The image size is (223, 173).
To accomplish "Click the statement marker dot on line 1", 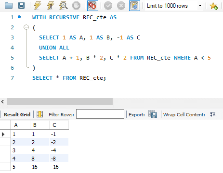I will [19, 17].
